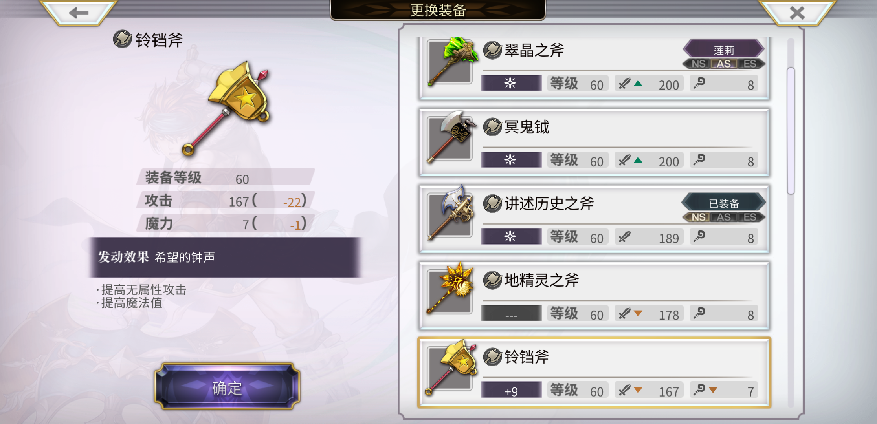Image resolution: width=877 pixels, height=424 pixels.
Task: Toggle the ES style on 翠晶之斧
Action: (x=750, y=64)
